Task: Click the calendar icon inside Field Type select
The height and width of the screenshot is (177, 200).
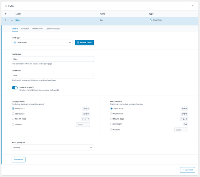Action: point(15,43)
